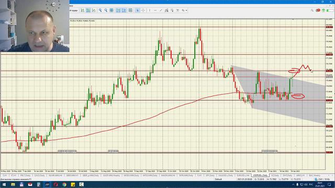
Task: Click the taskbar clock and date
Action: (x=320, y=184)
